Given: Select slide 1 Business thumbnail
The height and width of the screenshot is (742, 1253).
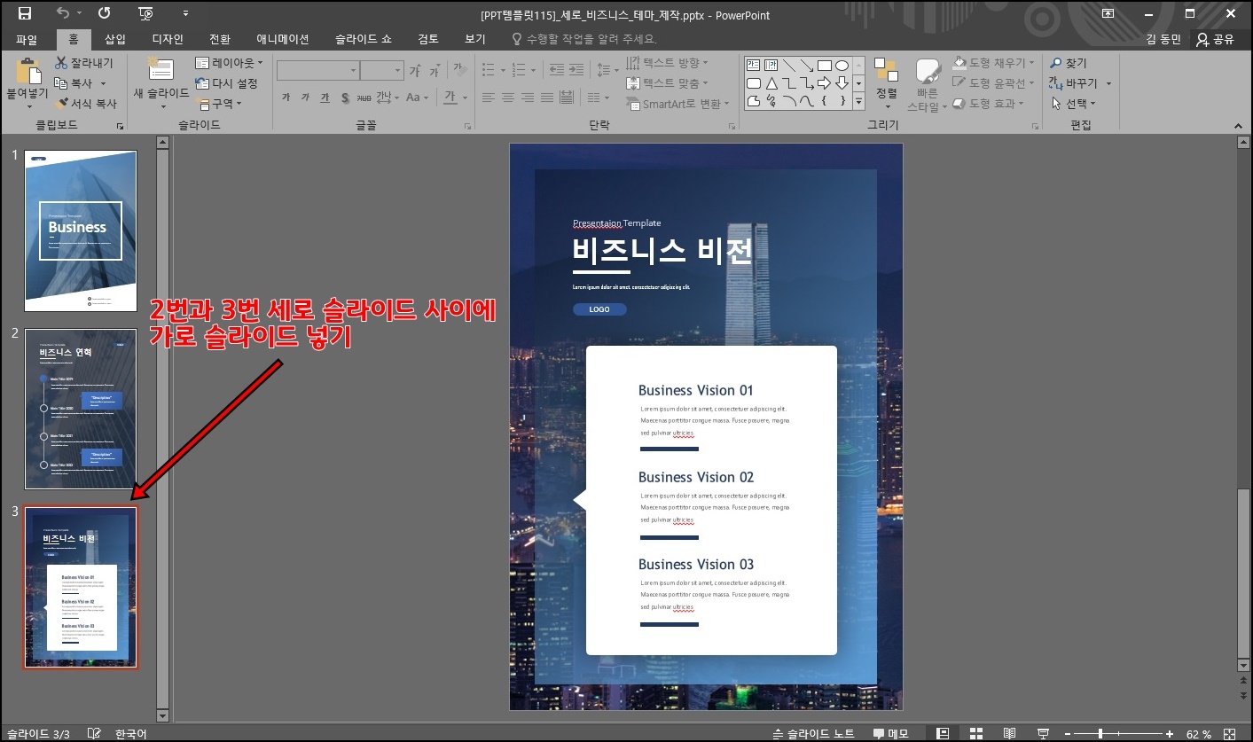Looking at the screenshot, I should point(81,230).
